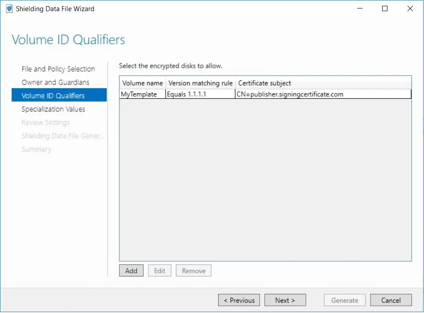Screen dimensions: 424x313
Task: Go to File and Policy Selection step
Action: pyautogui.click(x=58, y=69)
